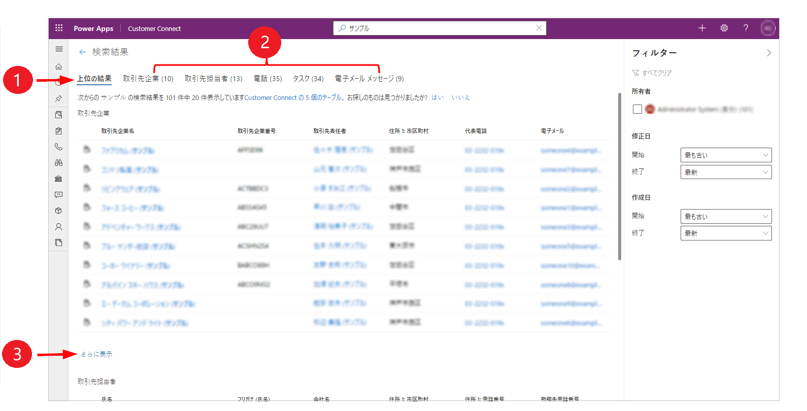The height and width of the screenshot is (411, 807).
Task: Go back using the arrow beside 検索結果
Action: [83, 52]
